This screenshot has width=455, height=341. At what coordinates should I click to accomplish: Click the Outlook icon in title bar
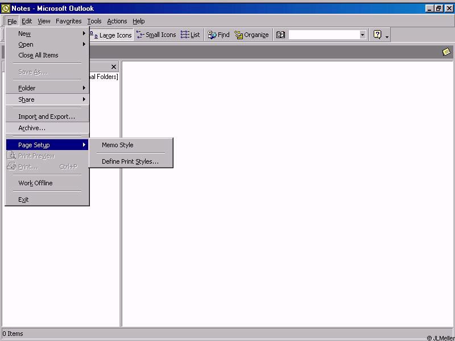click(6, 9)
